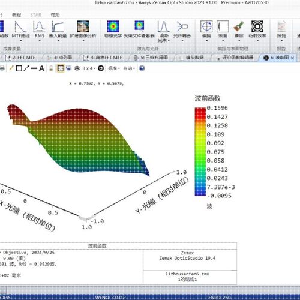Switch to the 2: FFT MTF tab
Viewport: 300px width, 300px height.
[x=21, y=58]
